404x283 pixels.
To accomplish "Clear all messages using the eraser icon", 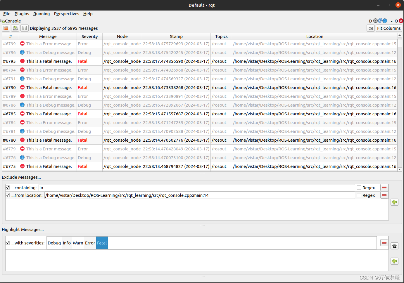I will pos(371,28).
